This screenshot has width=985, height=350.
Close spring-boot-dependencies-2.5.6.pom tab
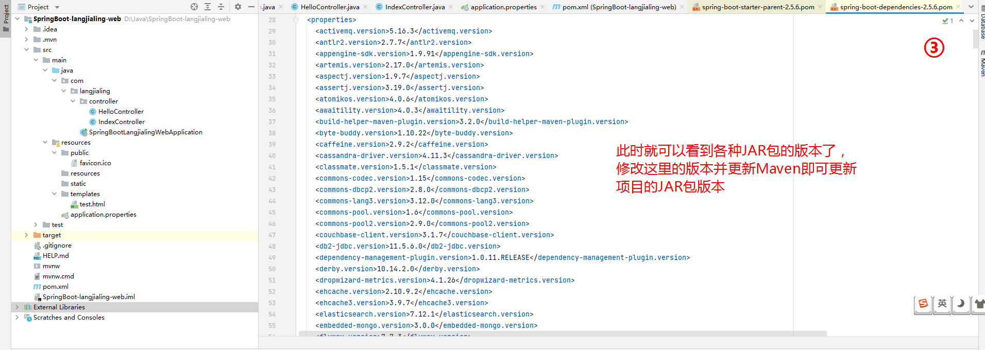958,7
